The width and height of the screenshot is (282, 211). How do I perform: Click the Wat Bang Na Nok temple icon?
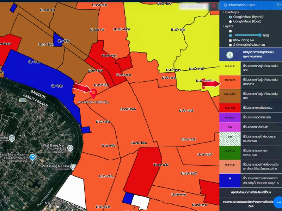pyautogui.click(x=74, y=166)
